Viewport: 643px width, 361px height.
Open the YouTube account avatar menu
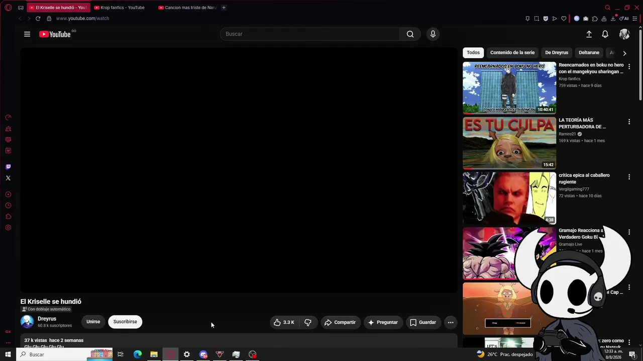click(x=624, y=34)
